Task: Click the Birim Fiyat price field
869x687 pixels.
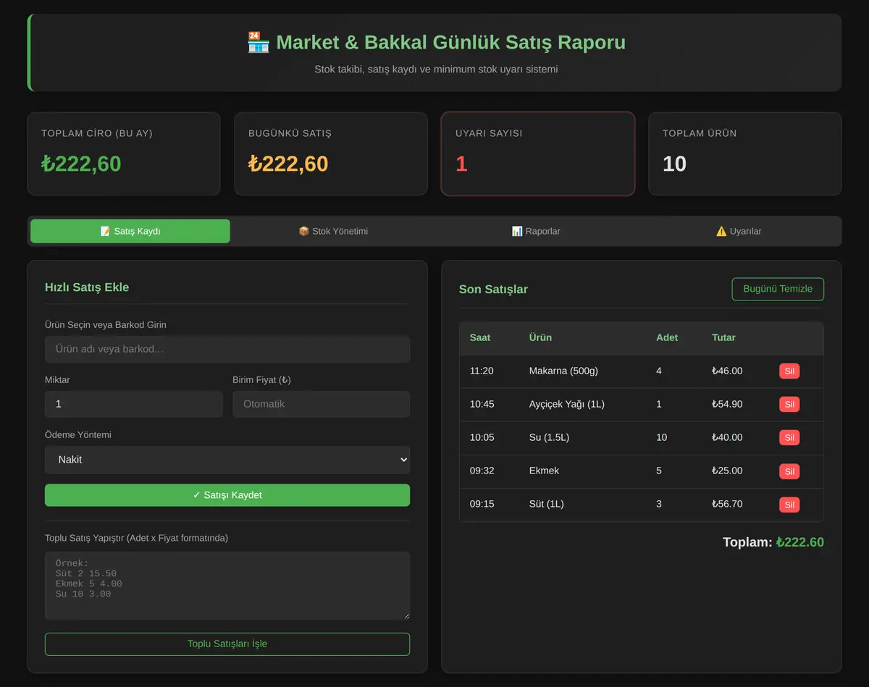Action: (x=322, y=404)
